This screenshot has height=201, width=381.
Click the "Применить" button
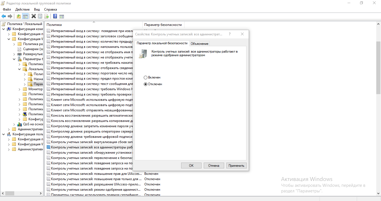236,165
